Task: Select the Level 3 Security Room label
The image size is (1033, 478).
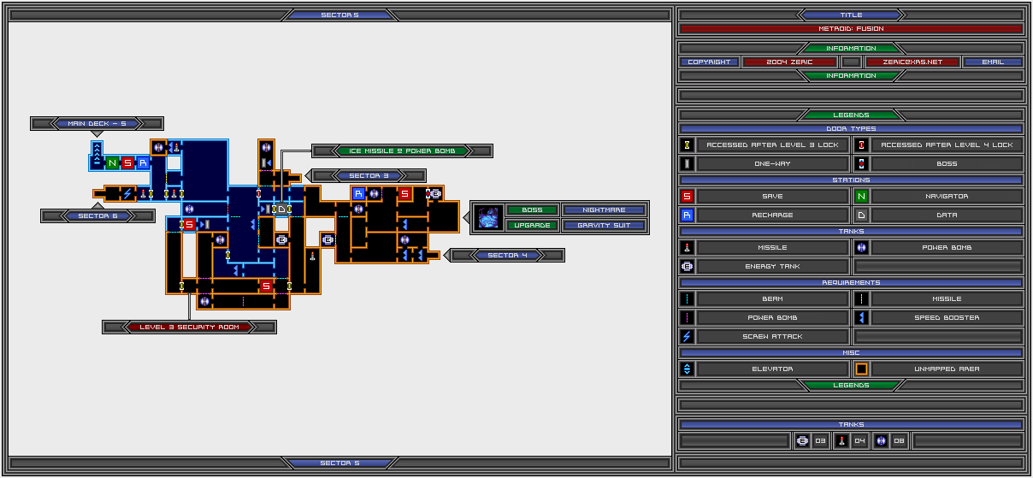Action: pyautogui.click(x=189, y=328)
